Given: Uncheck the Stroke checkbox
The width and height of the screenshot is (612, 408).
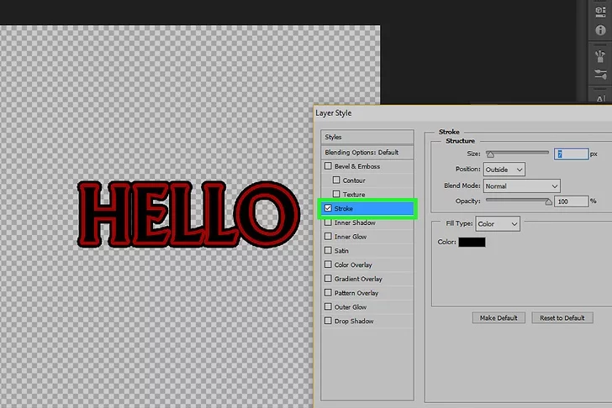Looking at the screenshot, I should coord(329,208).
